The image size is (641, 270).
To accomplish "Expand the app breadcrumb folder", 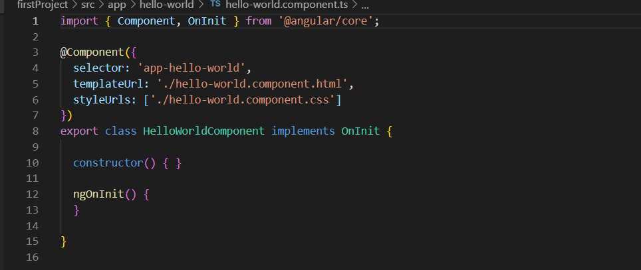I will 117,5.
